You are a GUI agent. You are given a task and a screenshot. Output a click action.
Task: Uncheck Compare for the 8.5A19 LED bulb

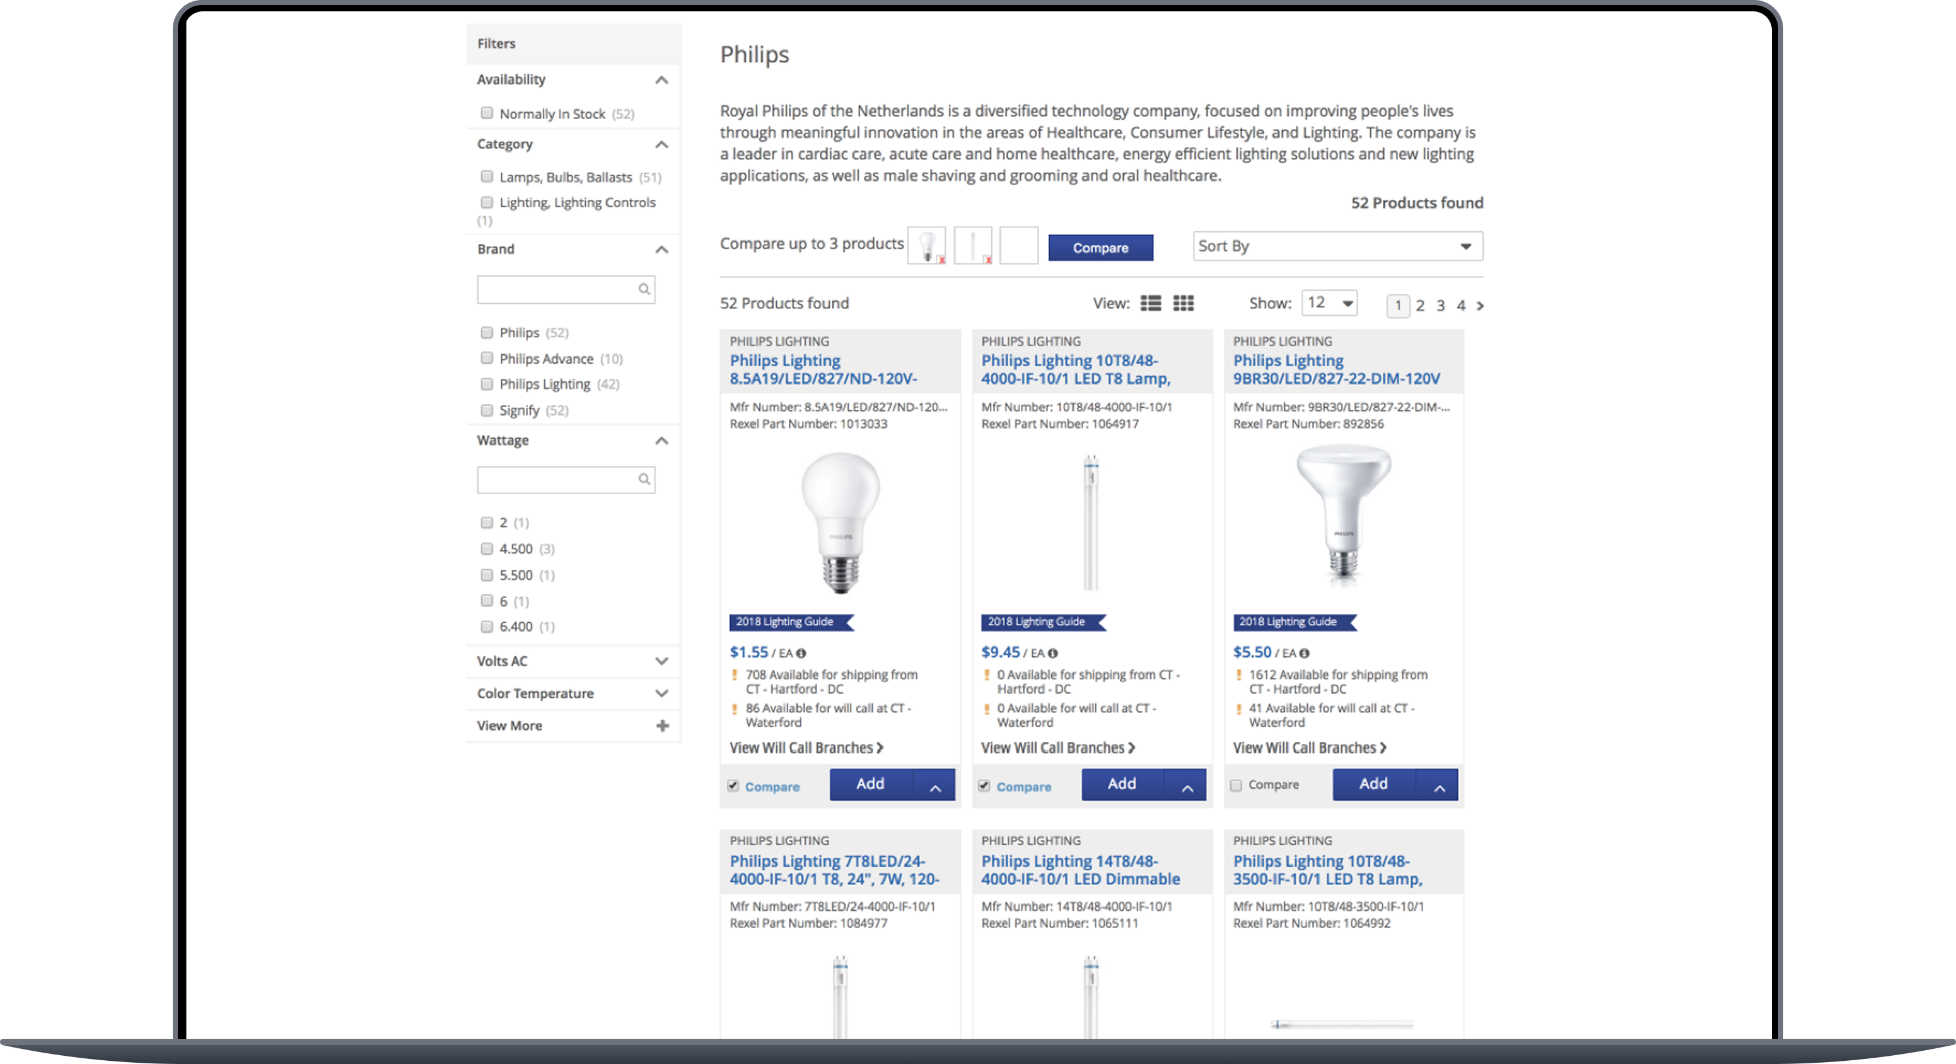(x=733, y=785)
